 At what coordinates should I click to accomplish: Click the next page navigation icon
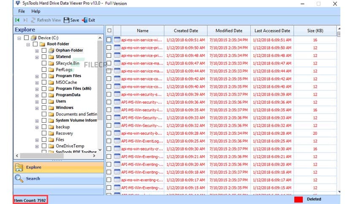coord(25,20)
